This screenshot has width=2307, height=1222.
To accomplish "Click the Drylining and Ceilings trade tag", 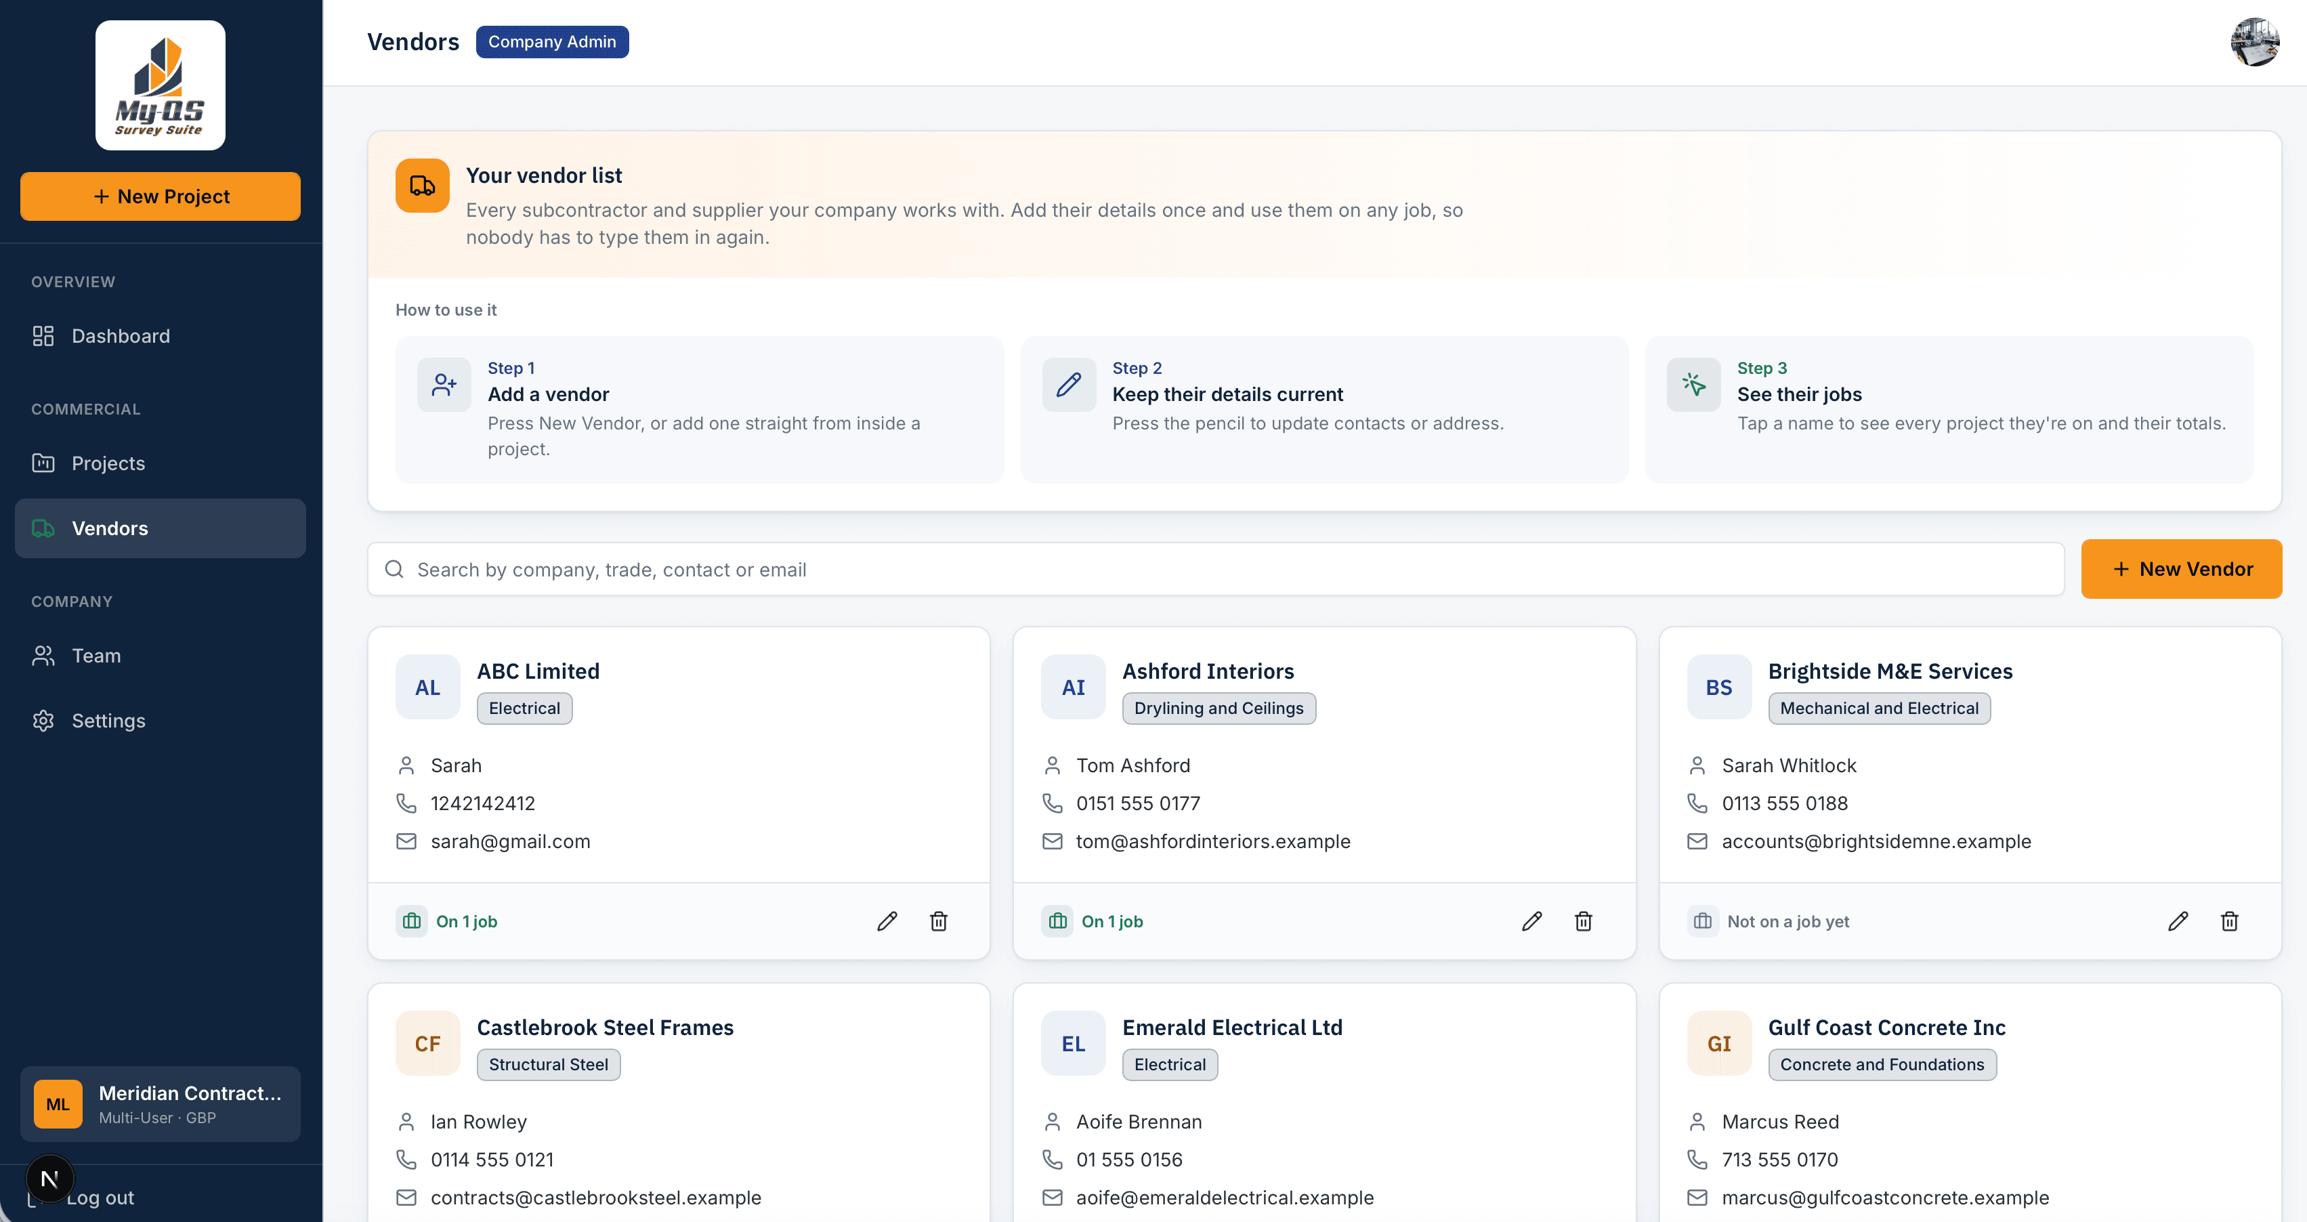I will click(1218, 708).
